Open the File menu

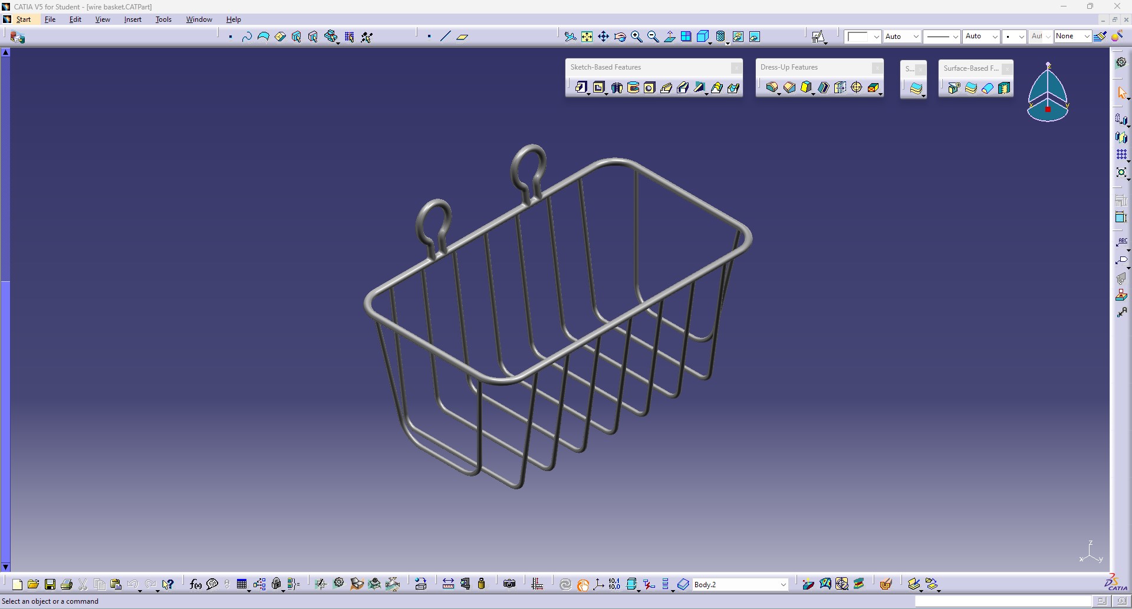tap(50, 19)
